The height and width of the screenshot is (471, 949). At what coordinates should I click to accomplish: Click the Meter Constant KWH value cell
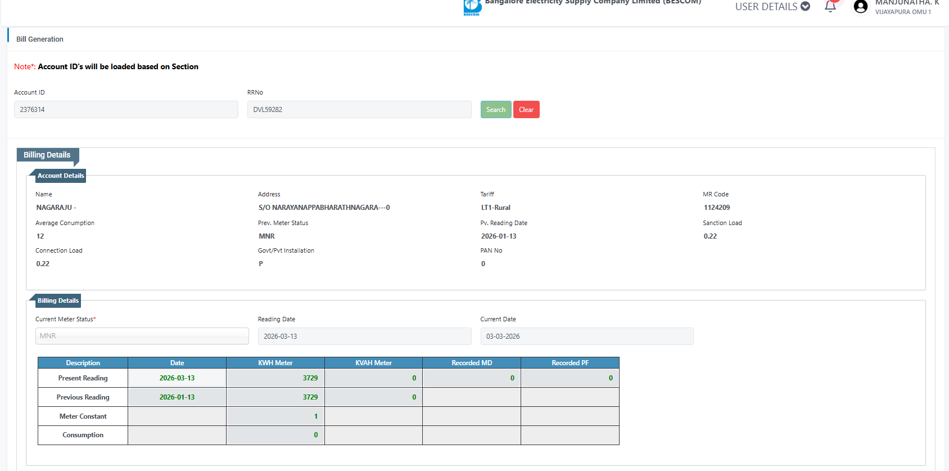[275, 416]
